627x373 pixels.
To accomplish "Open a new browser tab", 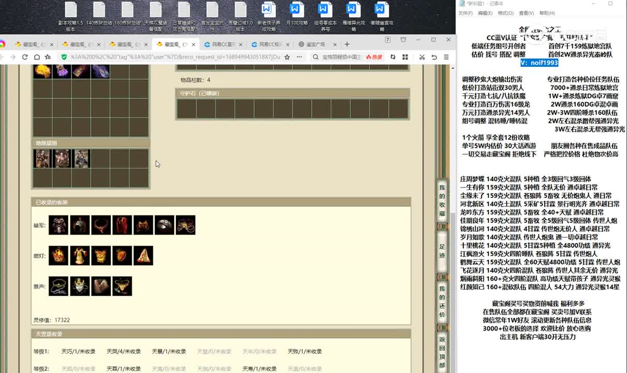I will click(347, 45).
